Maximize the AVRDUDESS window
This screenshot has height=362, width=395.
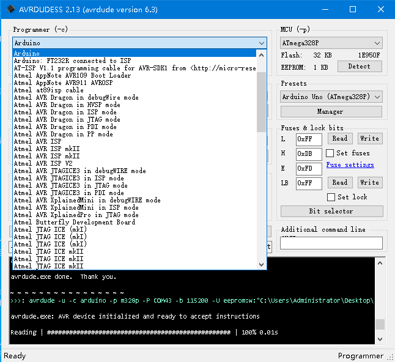[353, 10]
